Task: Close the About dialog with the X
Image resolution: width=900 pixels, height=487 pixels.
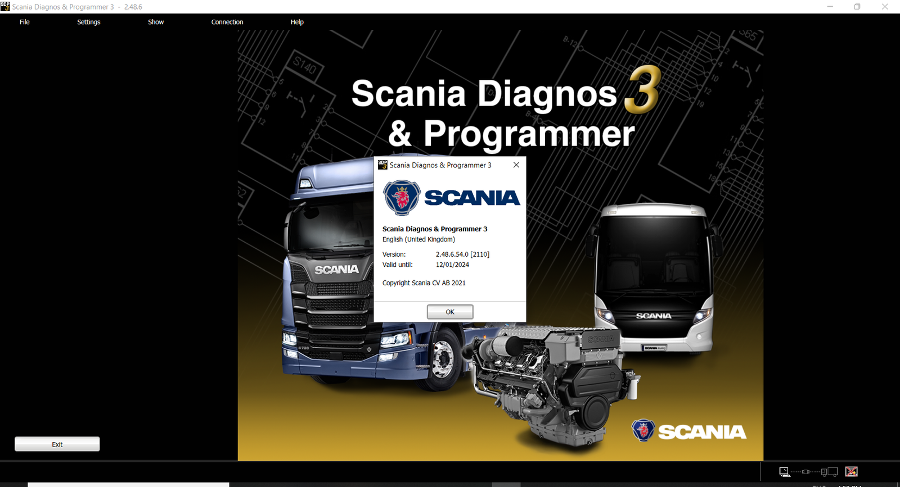Action: point(516,165)
